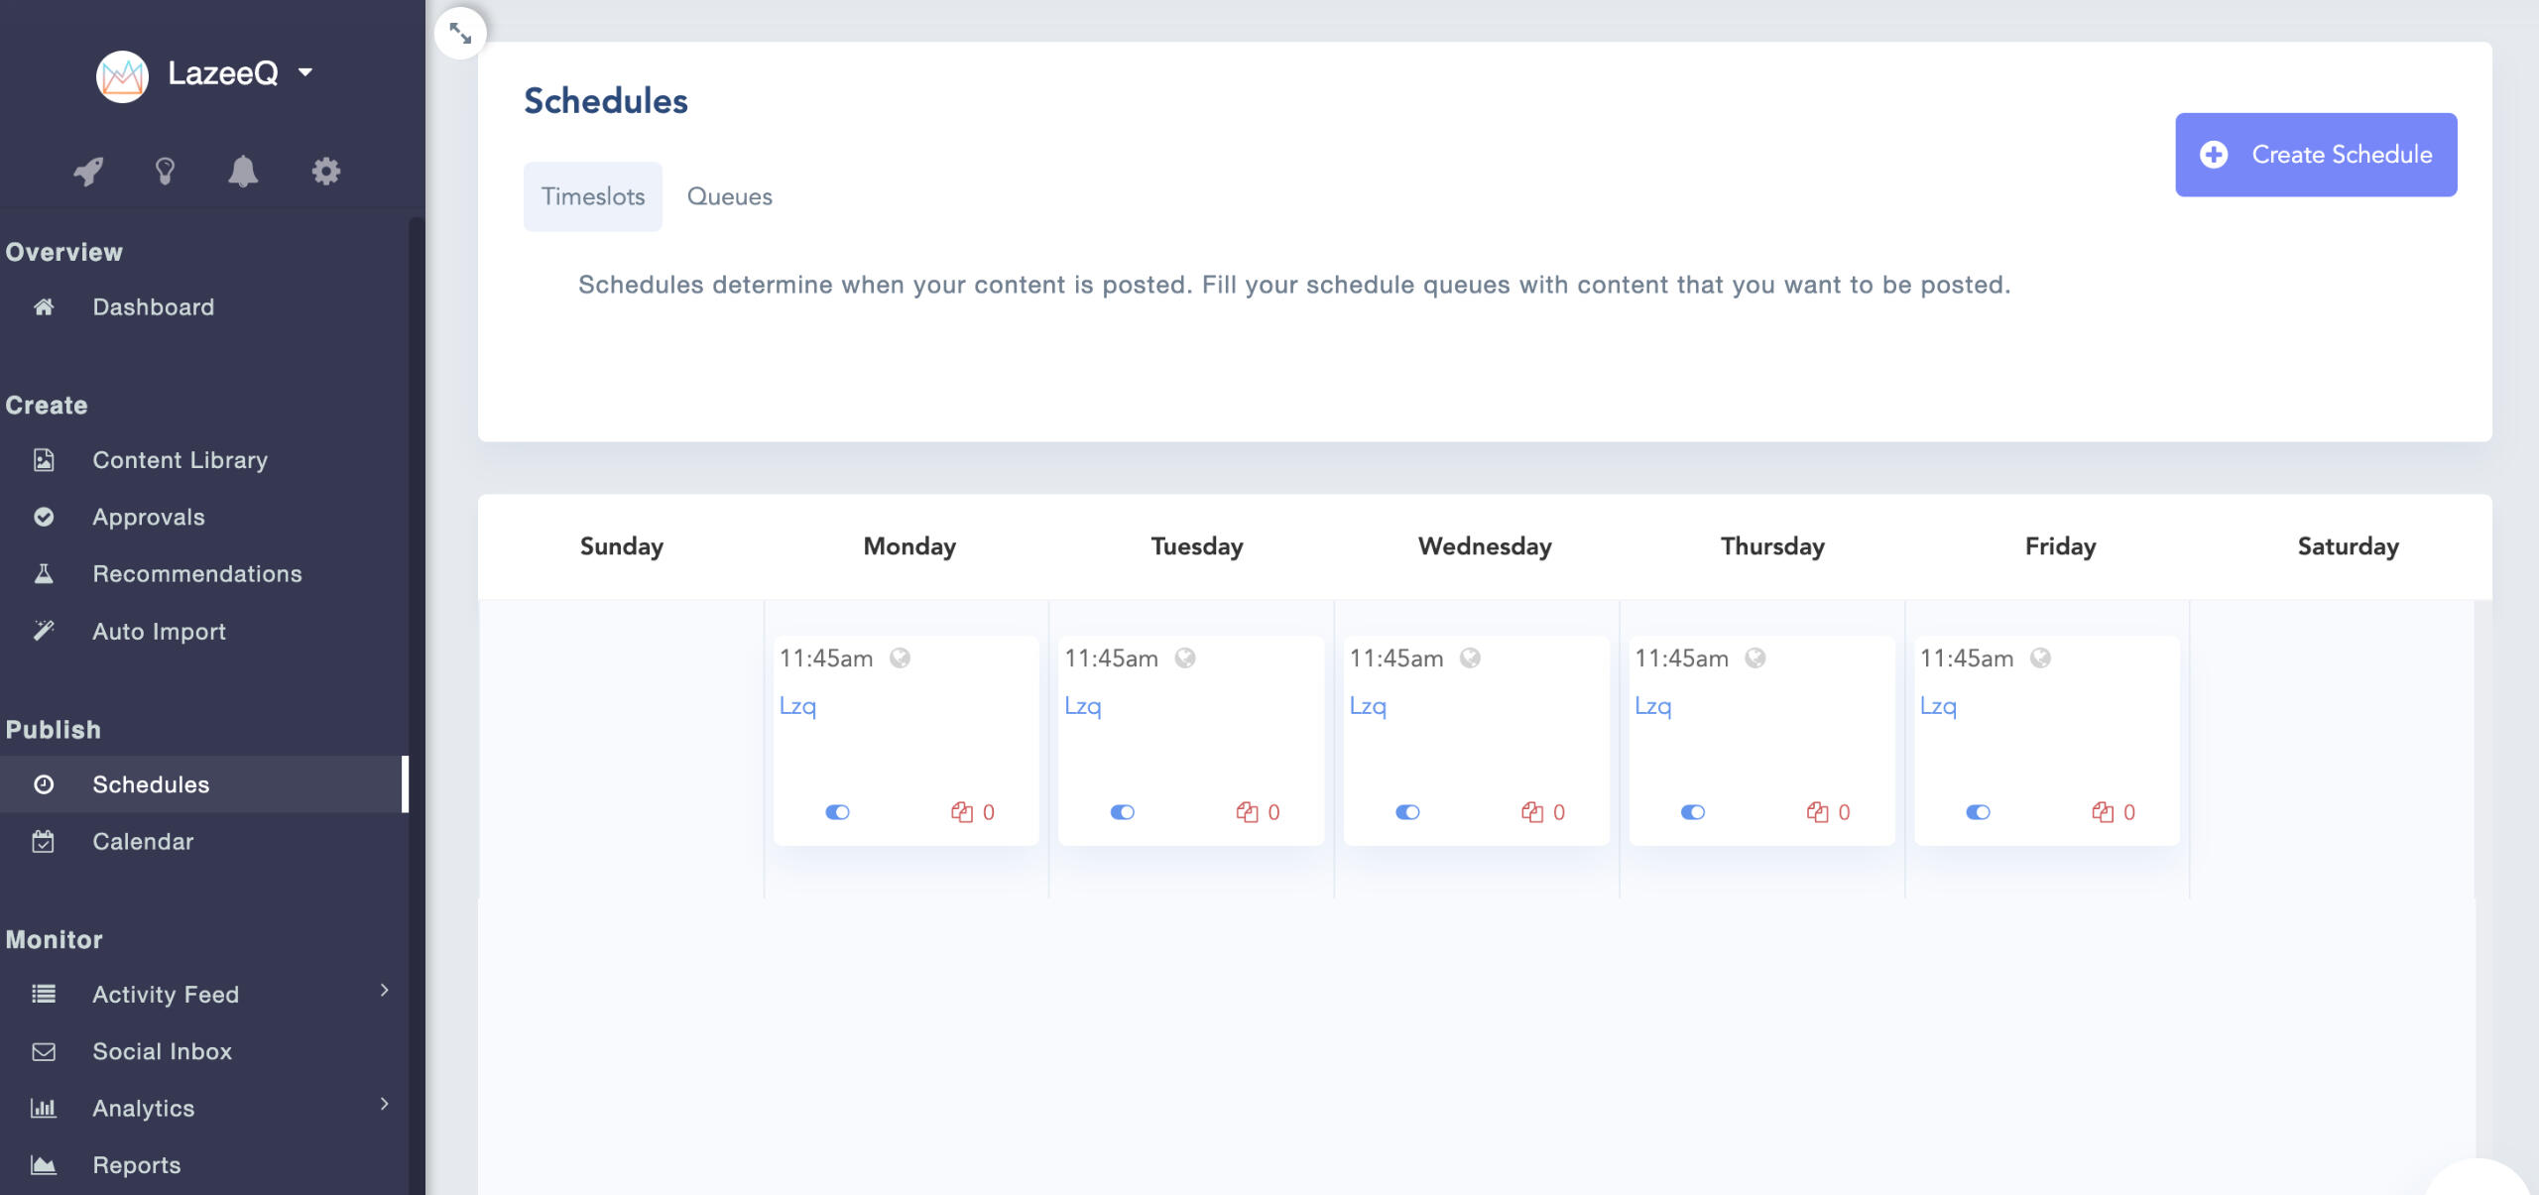Click the Schedules clock icon

click(44, 784)
